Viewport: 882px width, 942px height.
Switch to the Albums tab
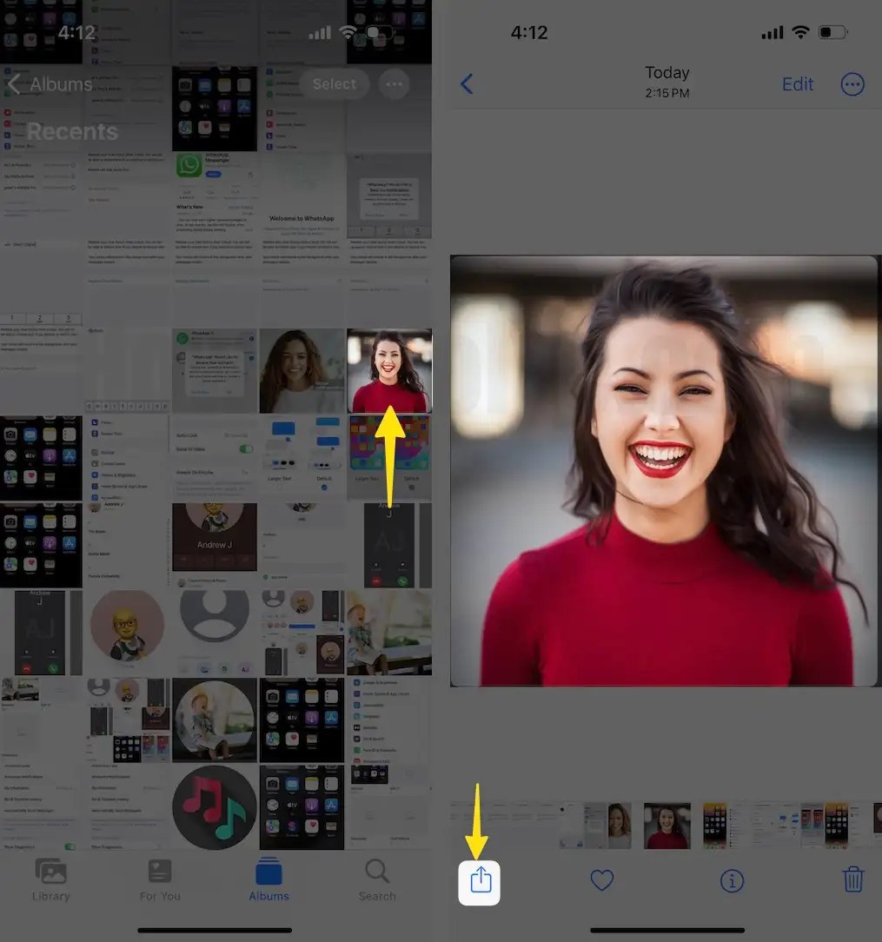click(x=269, y=879)
